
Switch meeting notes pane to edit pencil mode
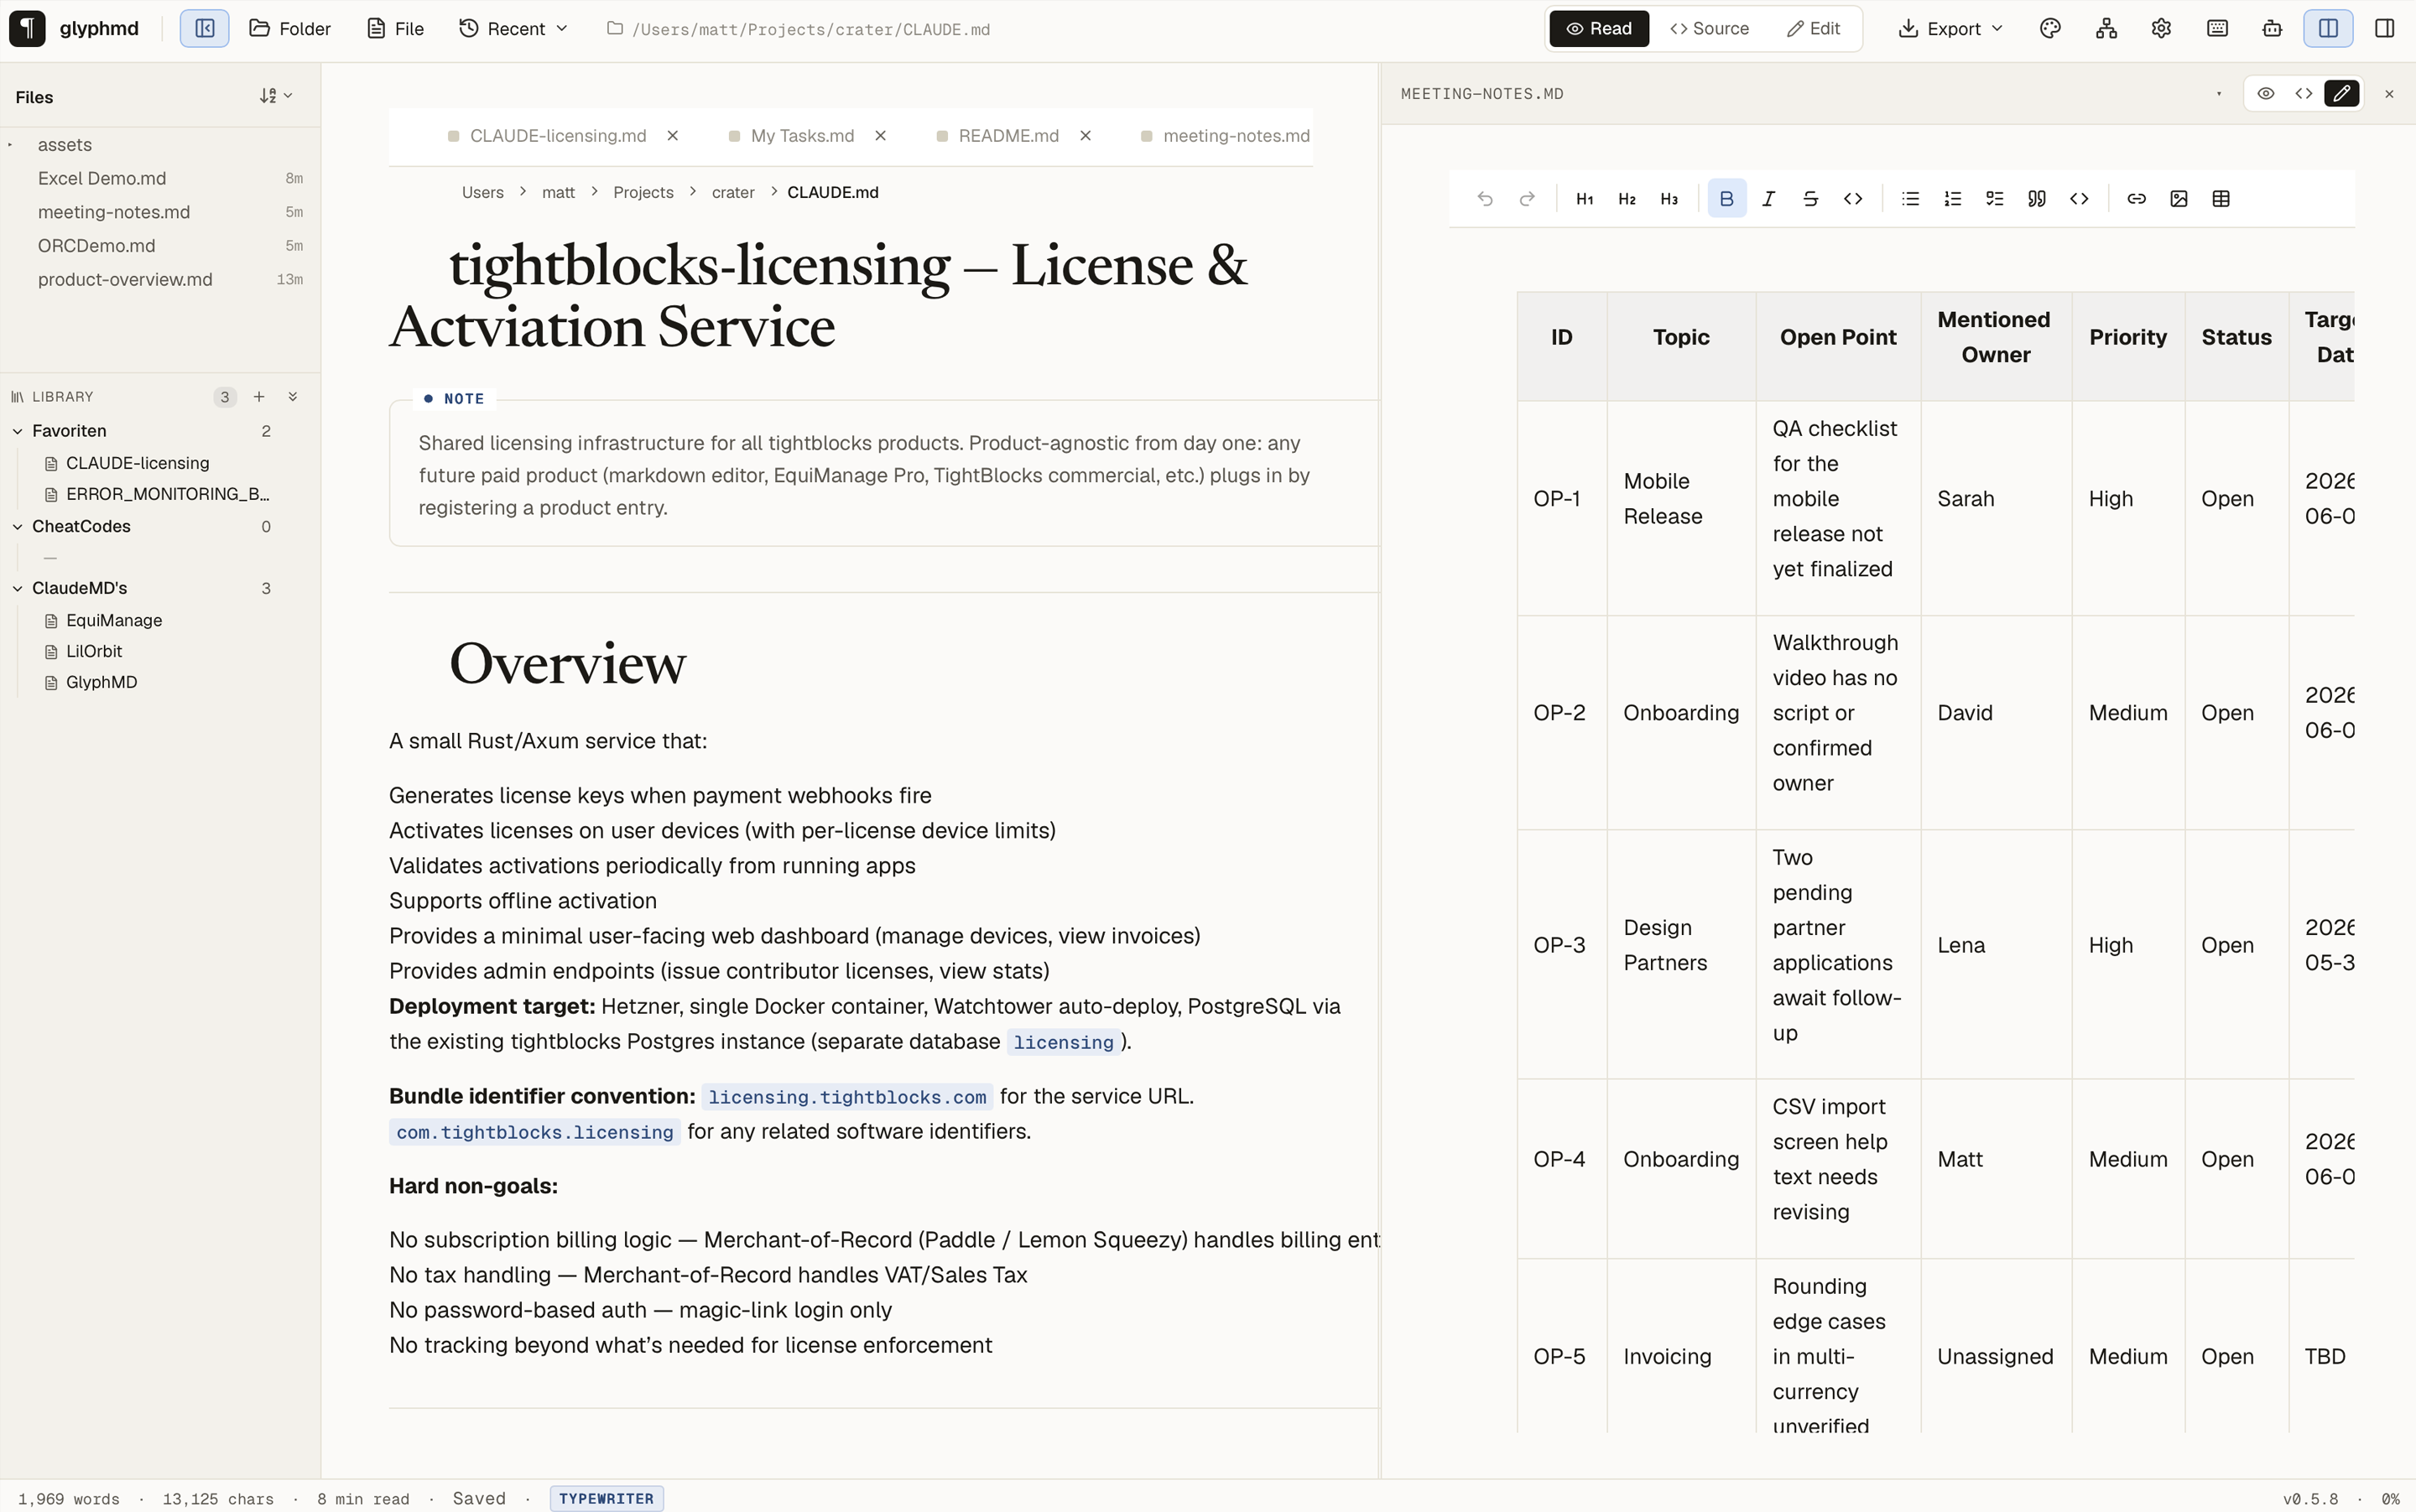[x=2342, y=94]
